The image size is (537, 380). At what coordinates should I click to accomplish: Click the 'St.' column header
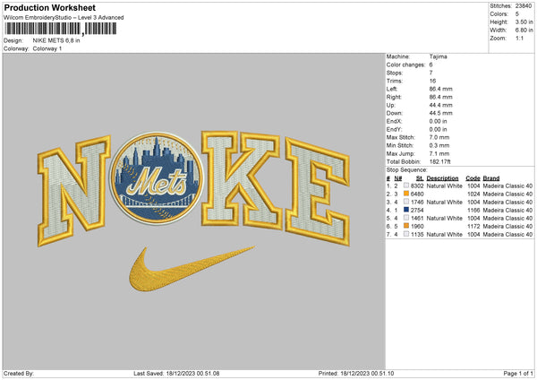[x=420, y=178]
